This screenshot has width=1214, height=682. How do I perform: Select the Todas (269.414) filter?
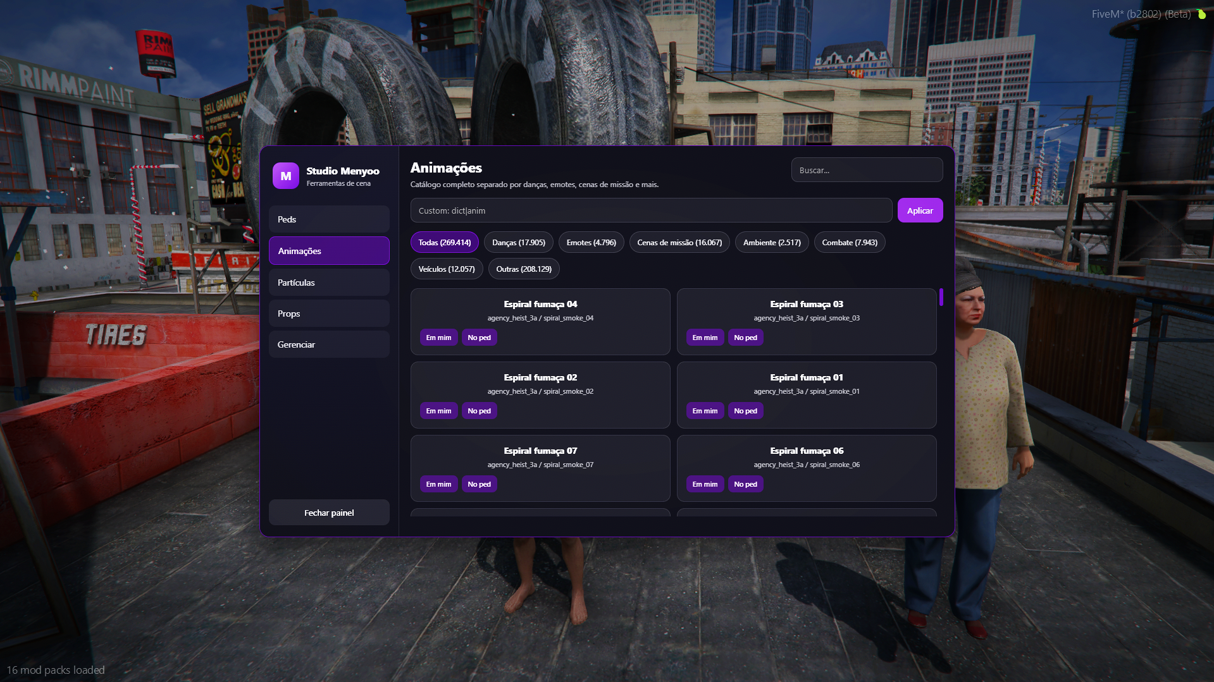(x=445, y=243)
